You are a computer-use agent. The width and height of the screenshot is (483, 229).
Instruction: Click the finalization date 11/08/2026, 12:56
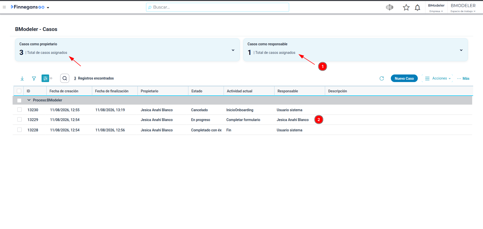click(x=110, y=130)
